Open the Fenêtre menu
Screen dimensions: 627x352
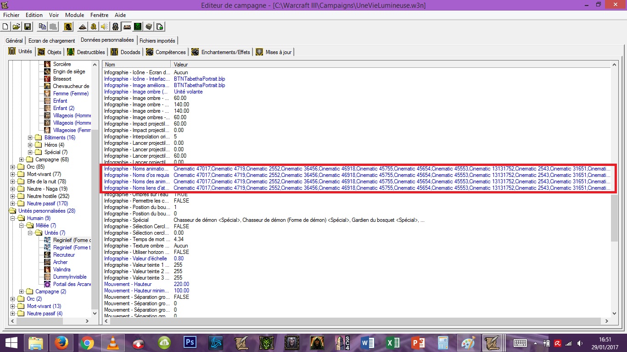tap(100, 15)
